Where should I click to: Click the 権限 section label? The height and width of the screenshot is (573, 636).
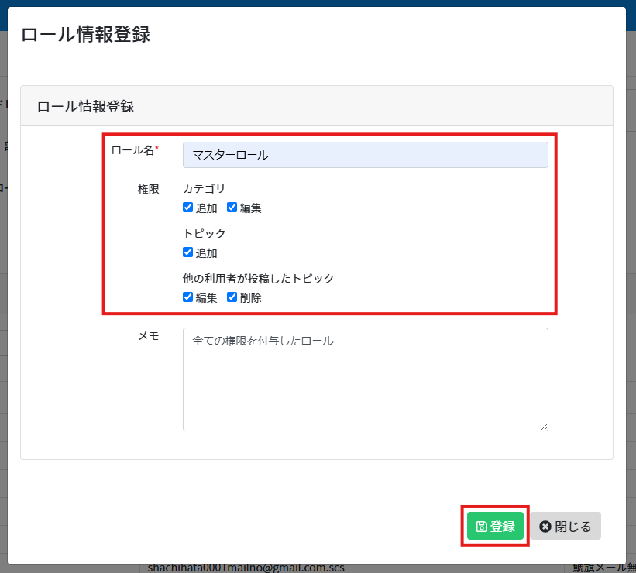click(x=148, y=188)
